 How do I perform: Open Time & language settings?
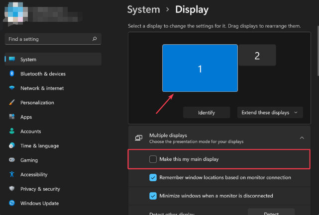tap(53, 146)
